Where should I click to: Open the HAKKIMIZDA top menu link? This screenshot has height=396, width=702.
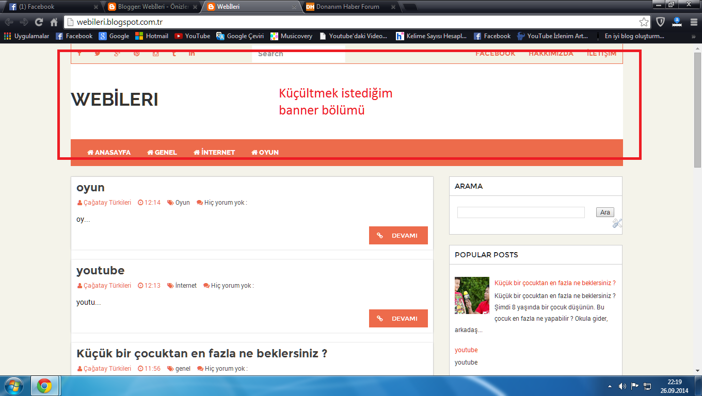click(551, 54)
